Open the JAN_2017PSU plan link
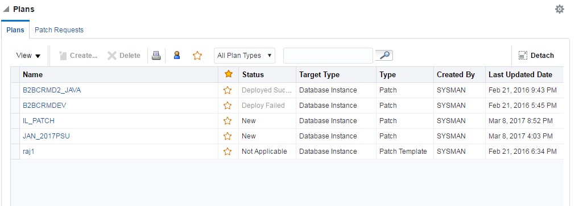Screen dimensions: 575x206 (46, 136)
